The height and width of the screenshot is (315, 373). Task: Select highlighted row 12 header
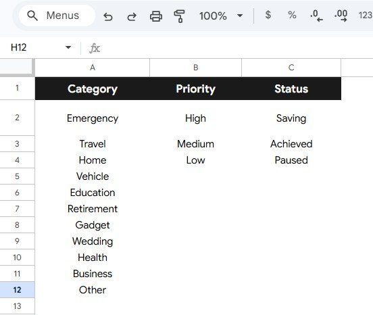click(17, 290)
